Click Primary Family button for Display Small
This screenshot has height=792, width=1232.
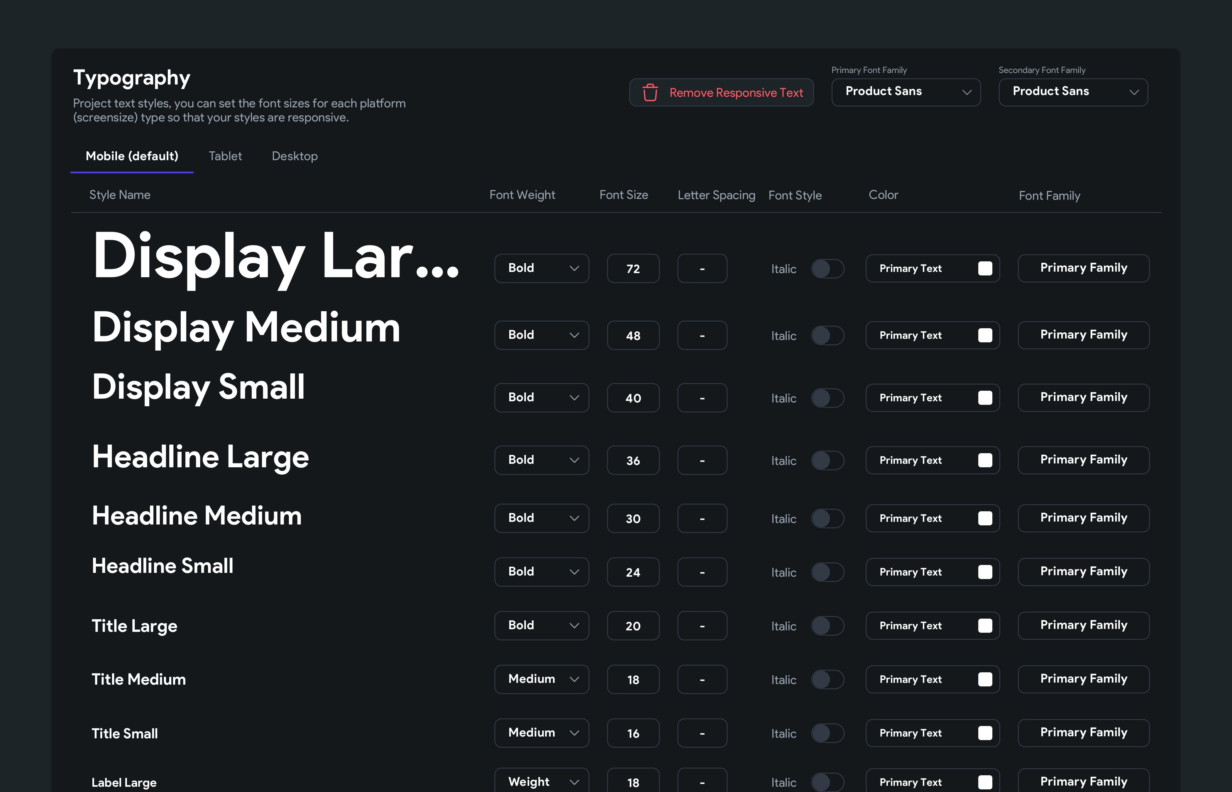point(1083,397)
